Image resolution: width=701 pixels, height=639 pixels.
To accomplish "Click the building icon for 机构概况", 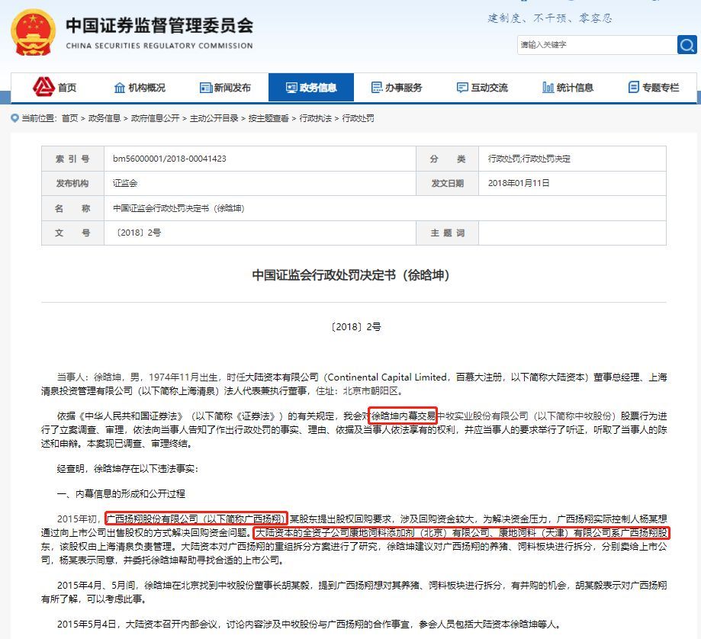I will click(119, 88).
